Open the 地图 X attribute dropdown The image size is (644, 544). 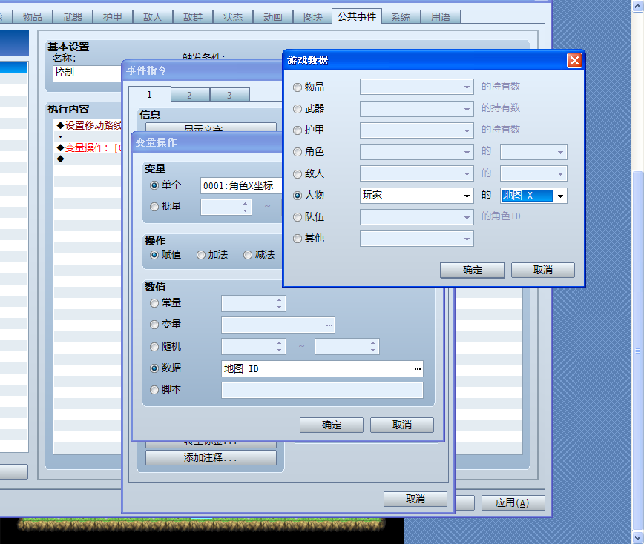click(x=560, y=196)
